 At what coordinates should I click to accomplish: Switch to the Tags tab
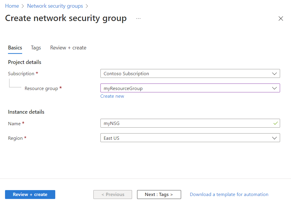pyautogui.click(x=36, y=48)
